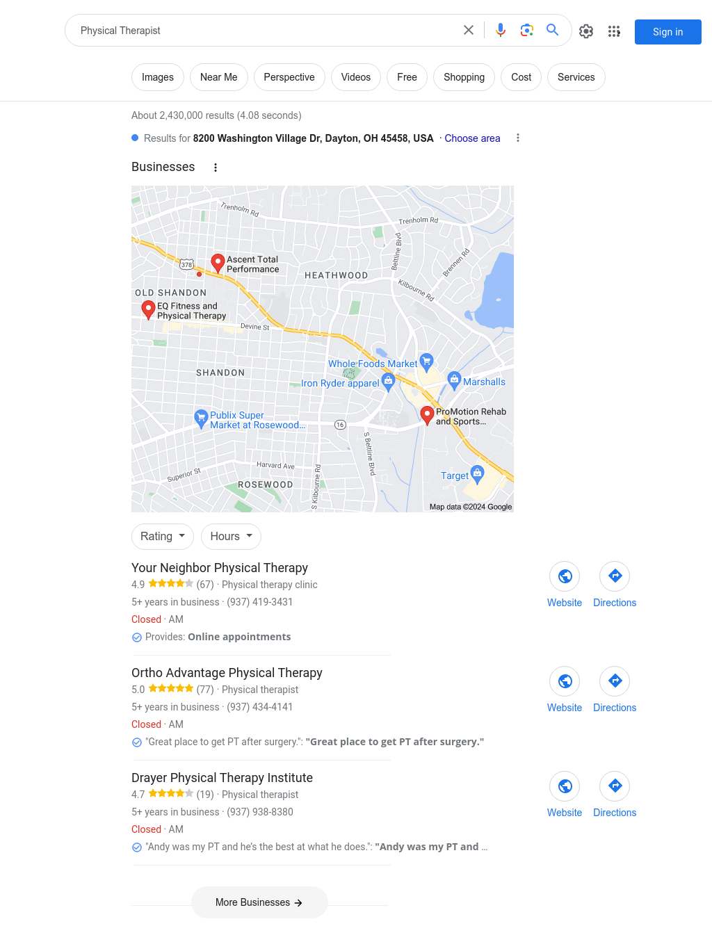Open search by image lens icon
This screenshot has width=712, height=935.
(x=527, y=30)
